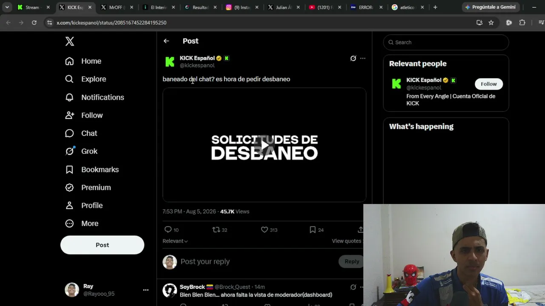Switch to the MrOFF X browser tab
This screenshot has height=306, width=545.
click(116, 7)
